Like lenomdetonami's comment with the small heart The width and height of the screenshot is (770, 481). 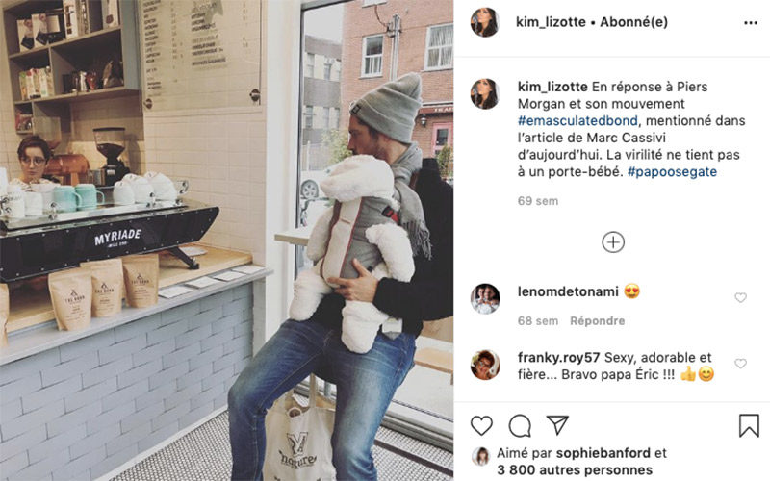point(740,298)
